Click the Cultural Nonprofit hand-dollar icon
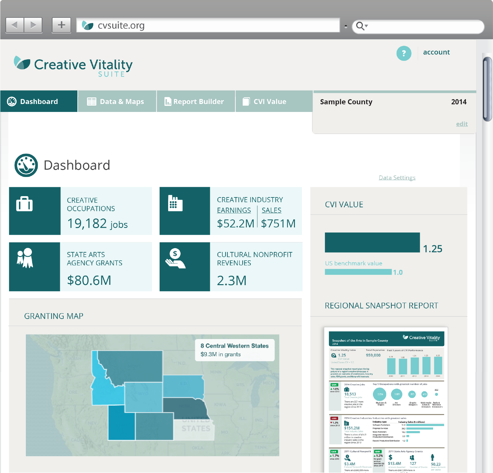Screen dimensions: 493x473 click(x=175, y=258)
